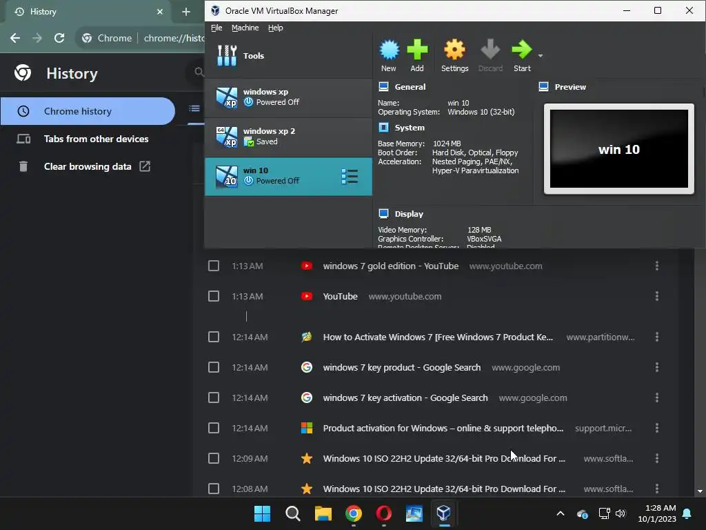The width and height of the screenshot is (706, 530).
Task: Open windows 7 gold edition - YouTube link
Action: point(391,266)
